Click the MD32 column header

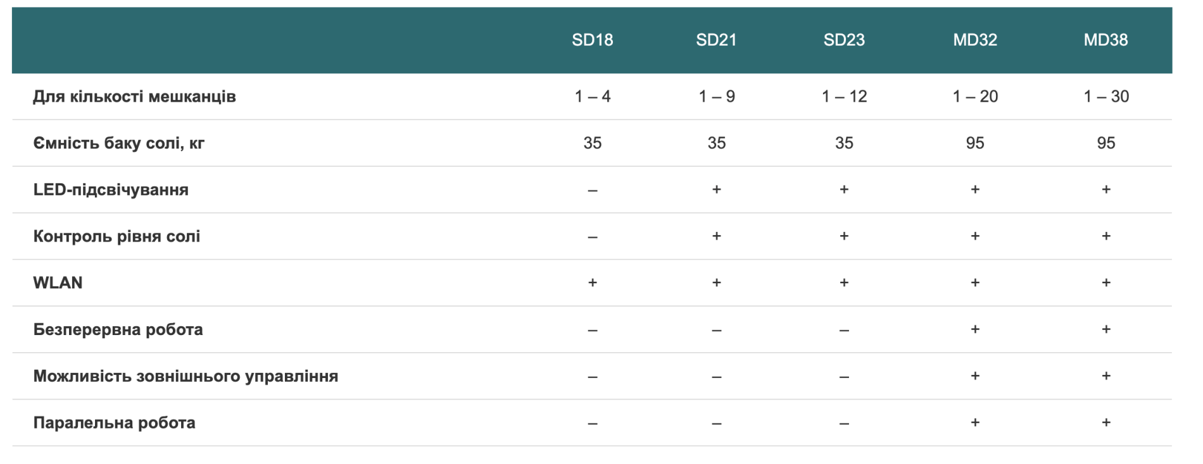tap(974, 40)
